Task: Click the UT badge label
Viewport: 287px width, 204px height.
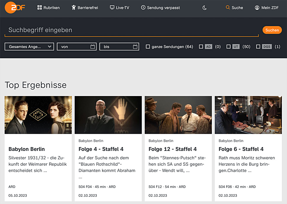Action: point(236,47)
